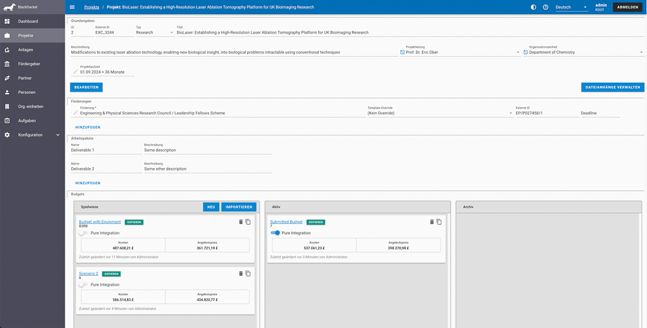This screenshot has height=328, width=647.
Task: Open Personen in sidebar
Action: click(x=32, y=92)
